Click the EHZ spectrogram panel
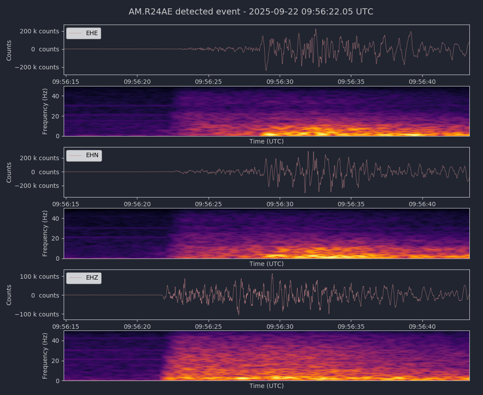 [x=267, y=355]
